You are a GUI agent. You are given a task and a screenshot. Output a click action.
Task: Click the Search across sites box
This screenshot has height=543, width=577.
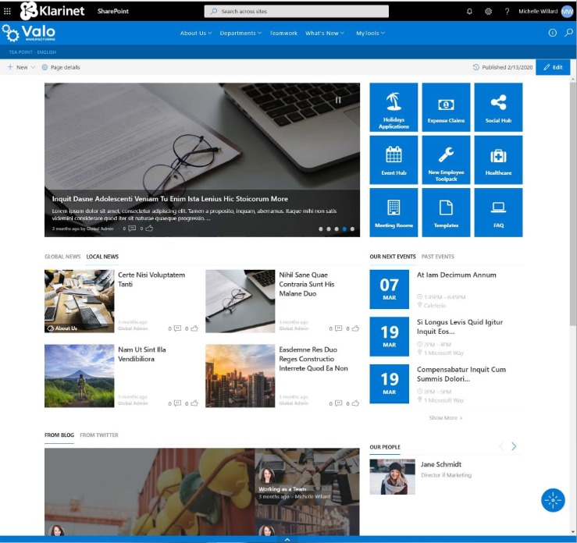[x=296, y=12]
